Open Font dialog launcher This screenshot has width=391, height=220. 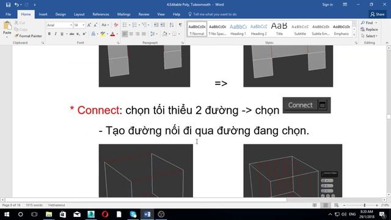point(118,43)
